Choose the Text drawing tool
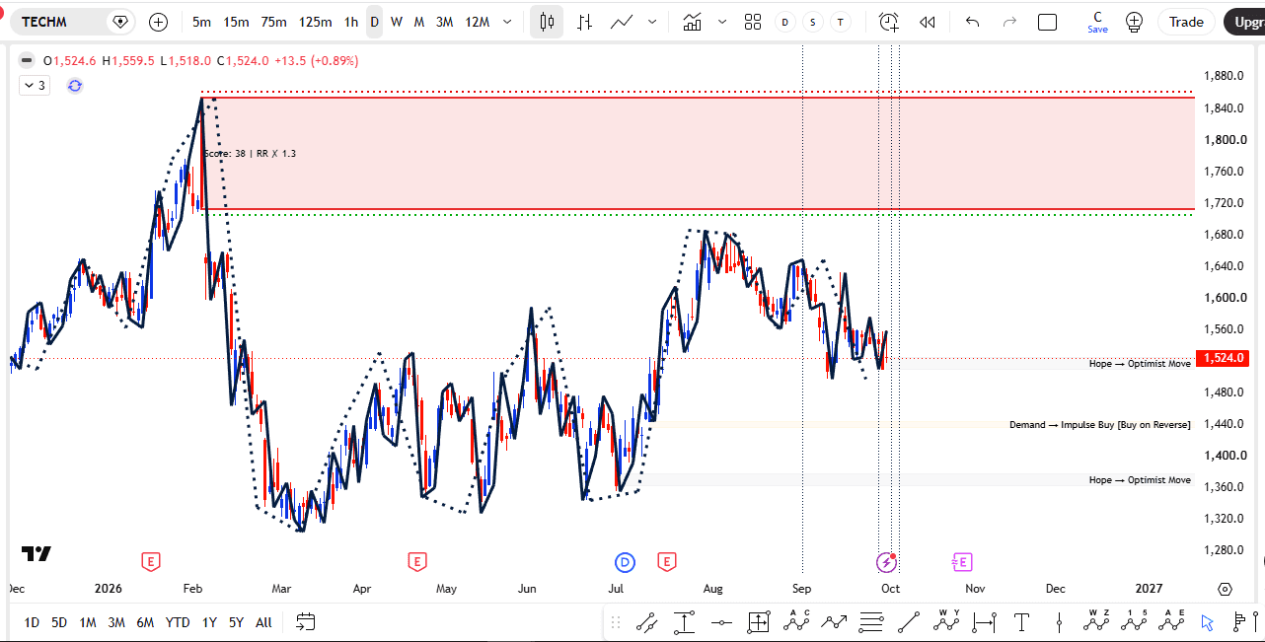 coord(1021,621)
